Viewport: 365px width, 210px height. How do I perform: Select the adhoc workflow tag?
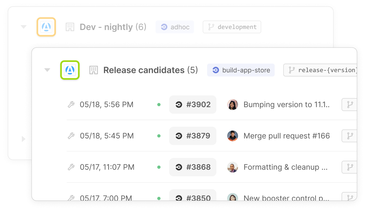(x=175, y=27)
